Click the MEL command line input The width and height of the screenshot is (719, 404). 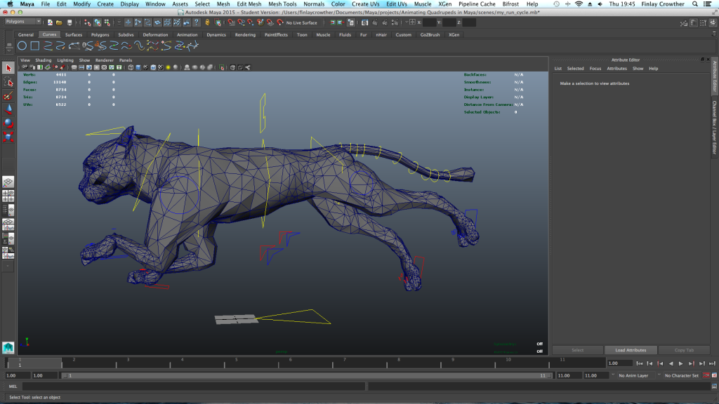194,386
